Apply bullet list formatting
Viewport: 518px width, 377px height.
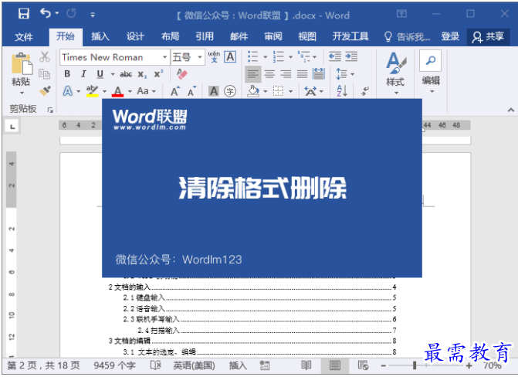pos(253,56)
